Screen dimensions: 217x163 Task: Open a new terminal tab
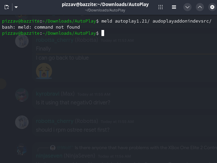tap(7, 7)
